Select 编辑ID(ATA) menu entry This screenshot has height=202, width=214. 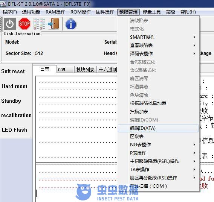158,128
